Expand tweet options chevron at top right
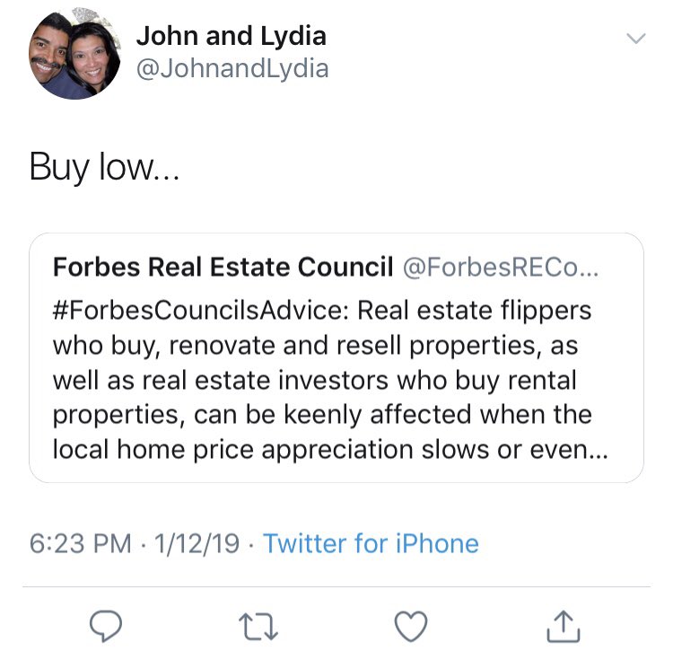 click(x=635, y=39)
